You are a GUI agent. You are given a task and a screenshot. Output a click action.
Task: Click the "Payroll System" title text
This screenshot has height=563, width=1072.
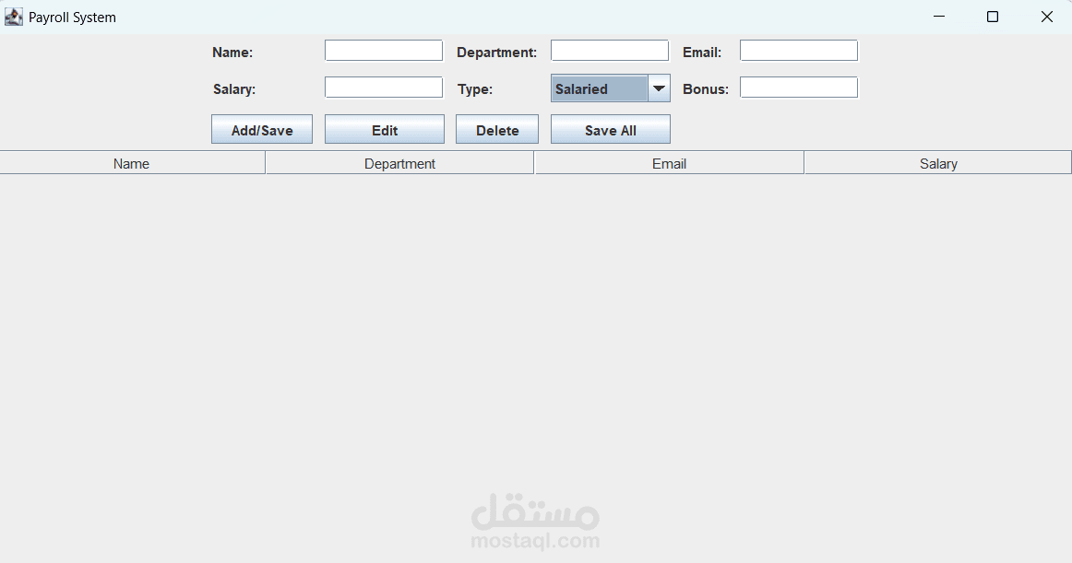(73, 18)
